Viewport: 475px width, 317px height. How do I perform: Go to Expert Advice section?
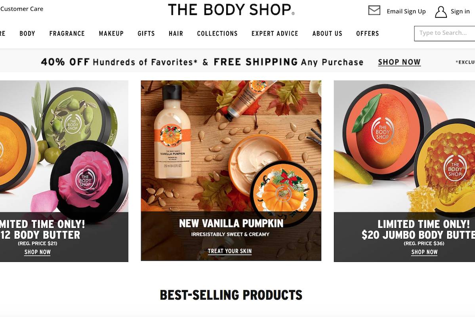(x=275, y=33)
